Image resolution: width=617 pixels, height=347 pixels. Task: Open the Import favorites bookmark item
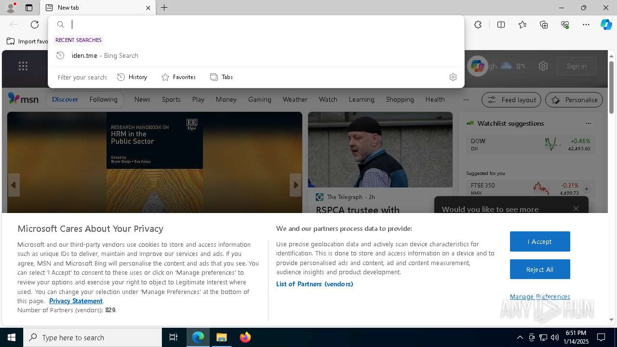click(27, 41)
